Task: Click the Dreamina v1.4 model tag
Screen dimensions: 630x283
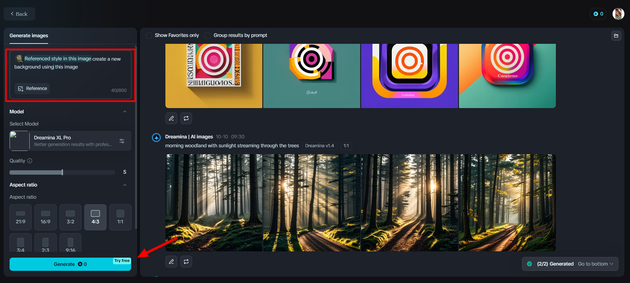Action: (x=319, y=146)
